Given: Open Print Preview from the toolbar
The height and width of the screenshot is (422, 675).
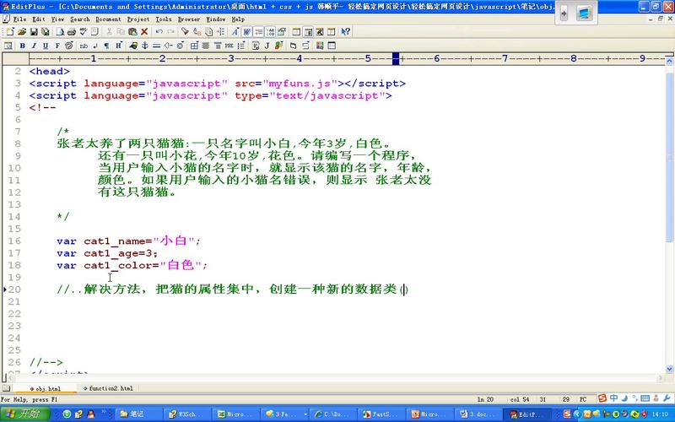Looking at the screenshot, I should coord(60,31).
